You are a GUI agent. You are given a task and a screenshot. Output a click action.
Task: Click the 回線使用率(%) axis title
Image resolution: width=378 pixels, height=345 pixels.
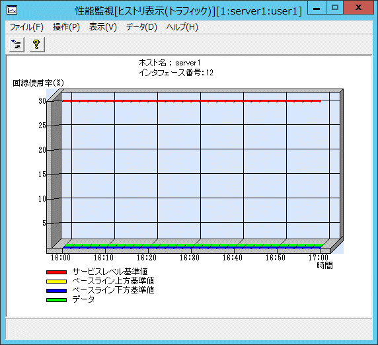tap(38, 83)
